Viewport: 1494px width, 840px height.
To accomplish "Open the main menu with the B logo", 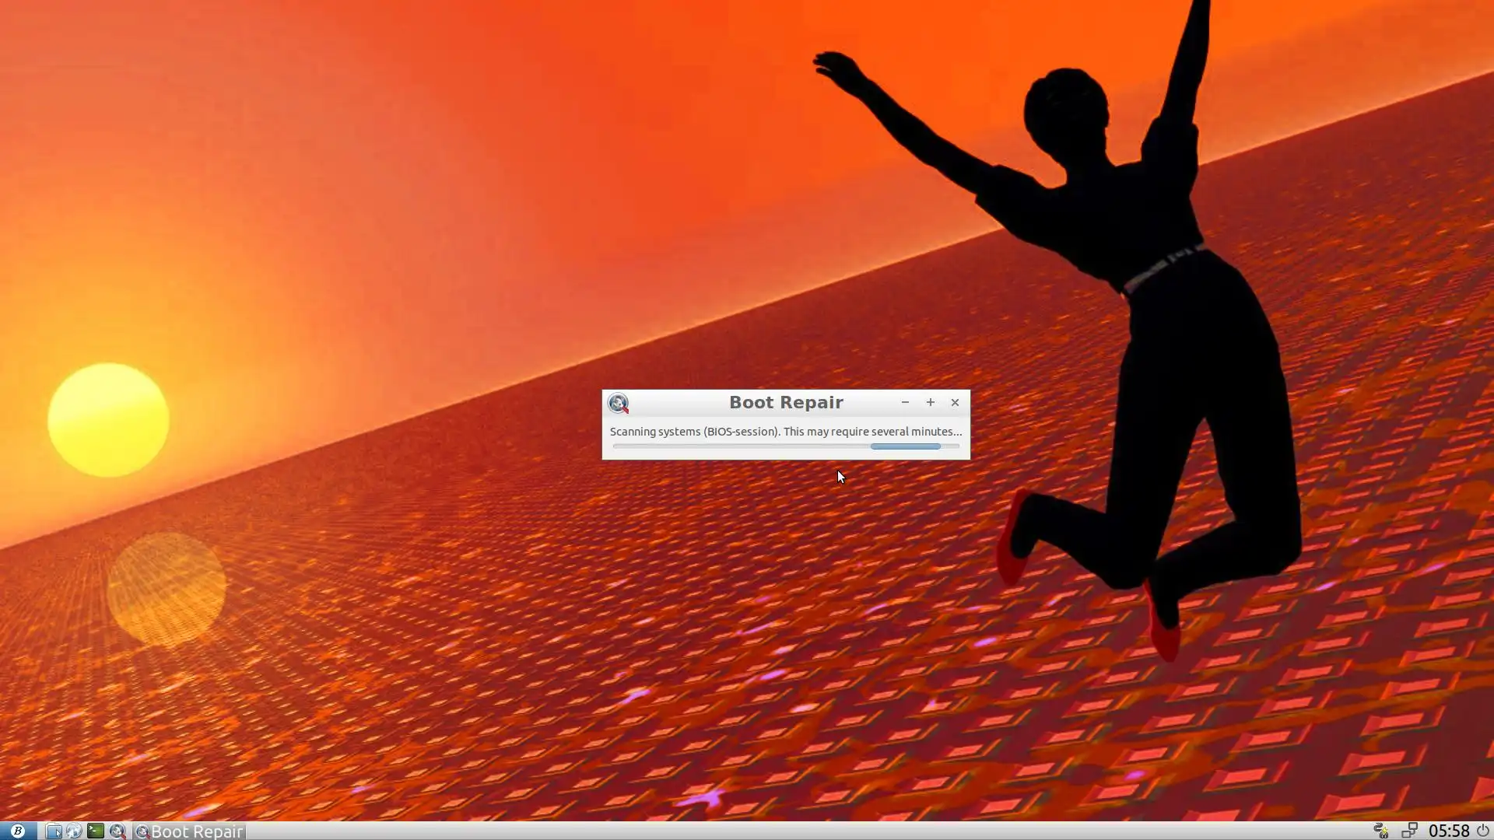I will (17, 831).
